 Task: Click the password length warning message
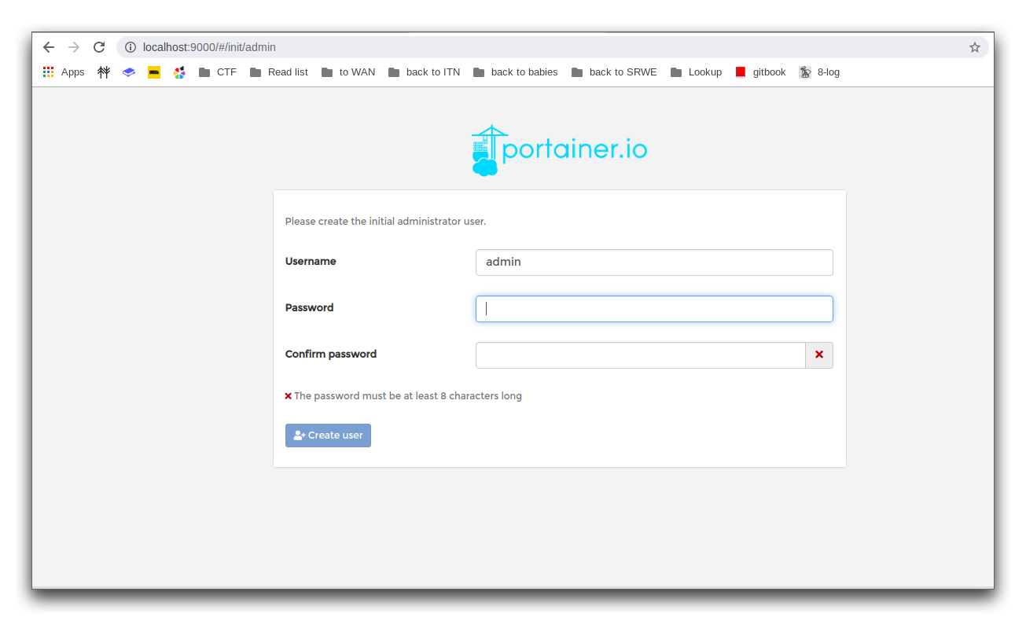coord(408,396)
